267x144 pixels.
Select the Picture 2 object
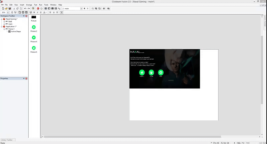[34, 29]
